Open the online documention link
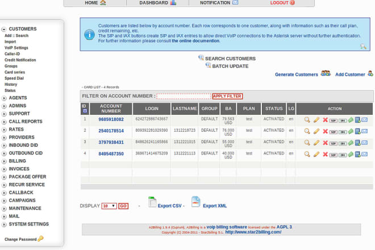Screen dimensions: 375x250 pyautogui.click(x=195, y=41)
